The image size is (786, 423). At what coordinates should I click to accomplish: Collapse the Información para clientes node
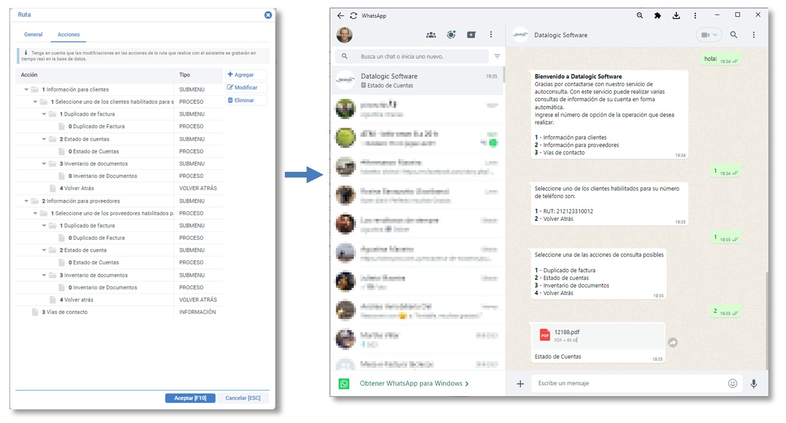[26, 90]
